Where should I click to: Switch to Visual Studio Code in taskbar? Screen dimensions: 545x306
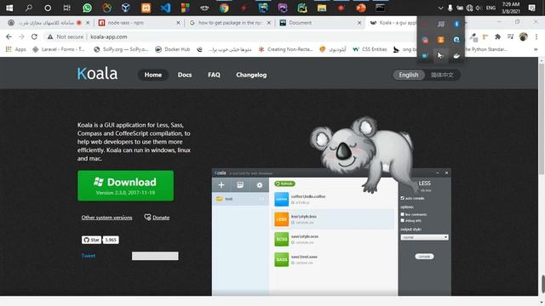coord(165,8)
